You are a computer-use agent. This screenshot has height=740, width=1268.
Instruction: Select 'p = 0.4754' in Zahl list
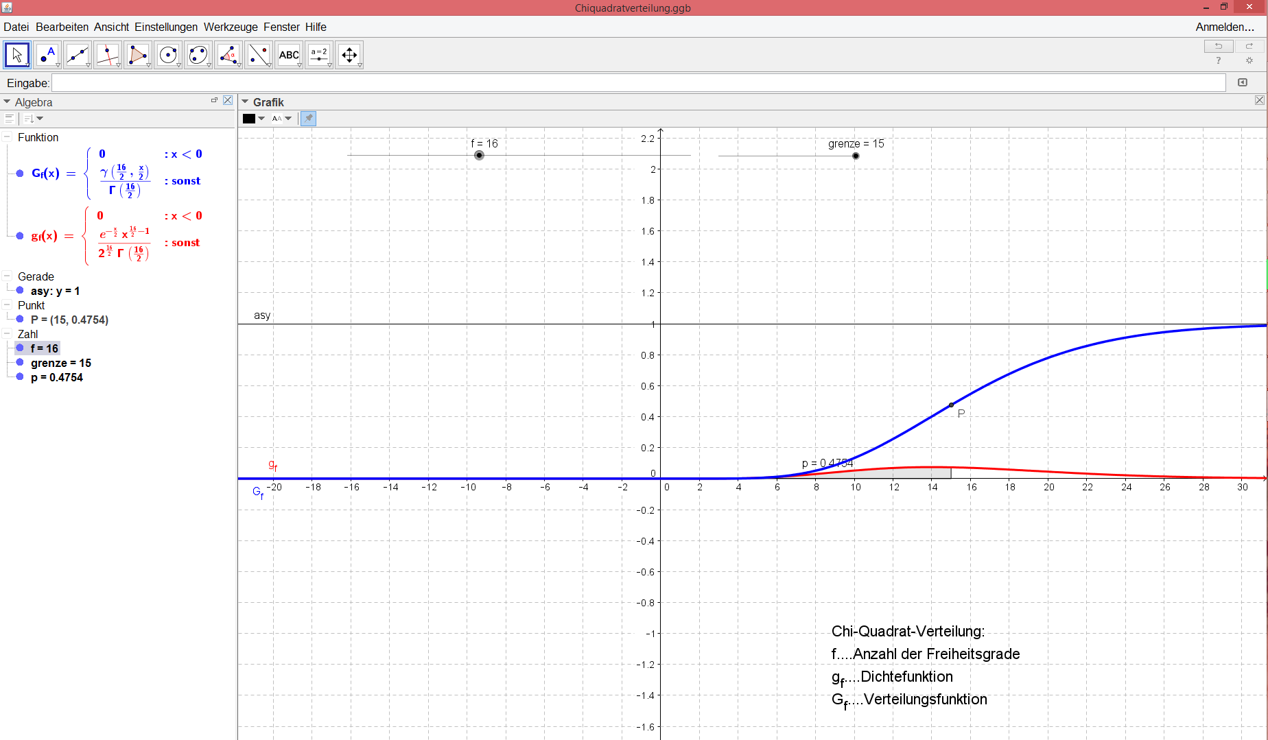coord(57,377)
